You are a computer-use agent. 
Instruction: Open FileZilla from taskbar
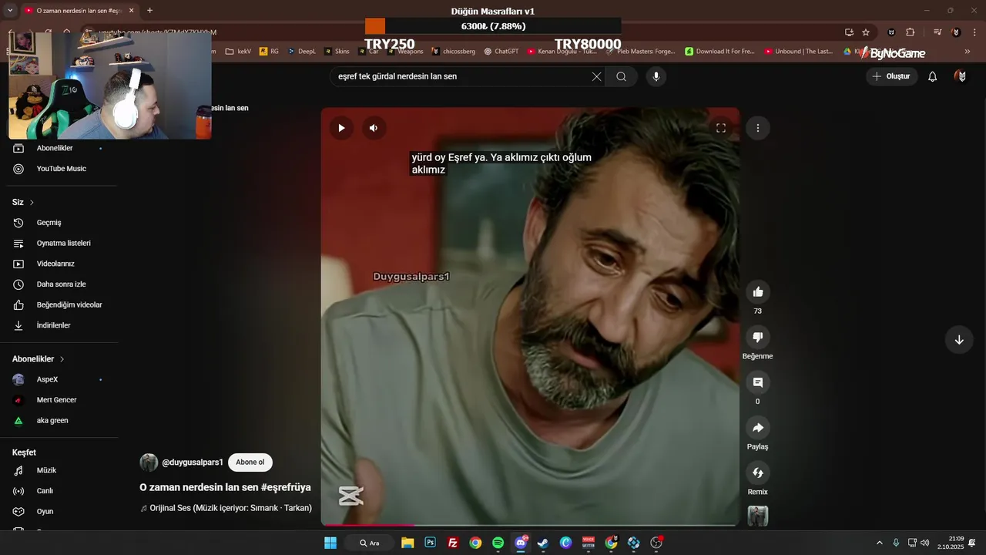[x=453, y=543]
